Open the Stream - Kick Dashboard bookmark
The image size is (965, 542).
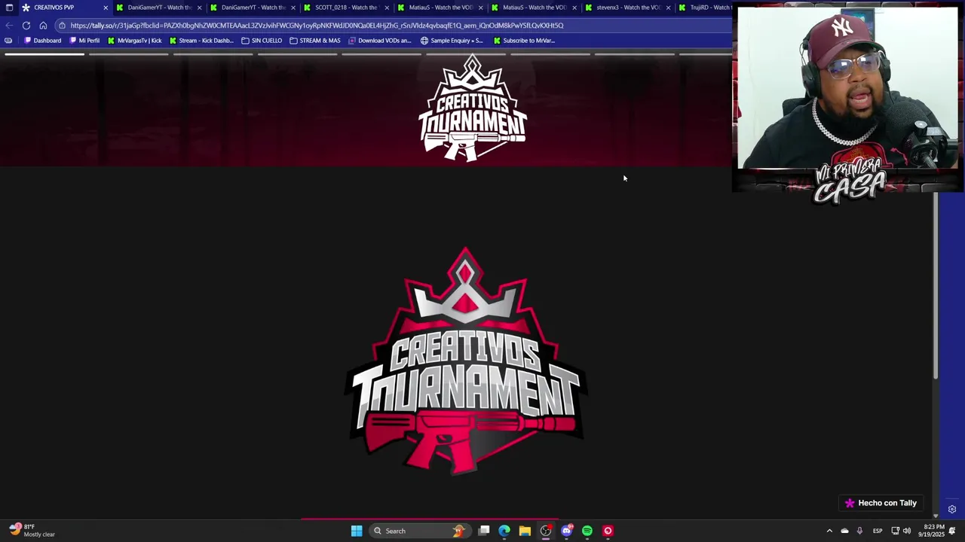pos(201,41)
